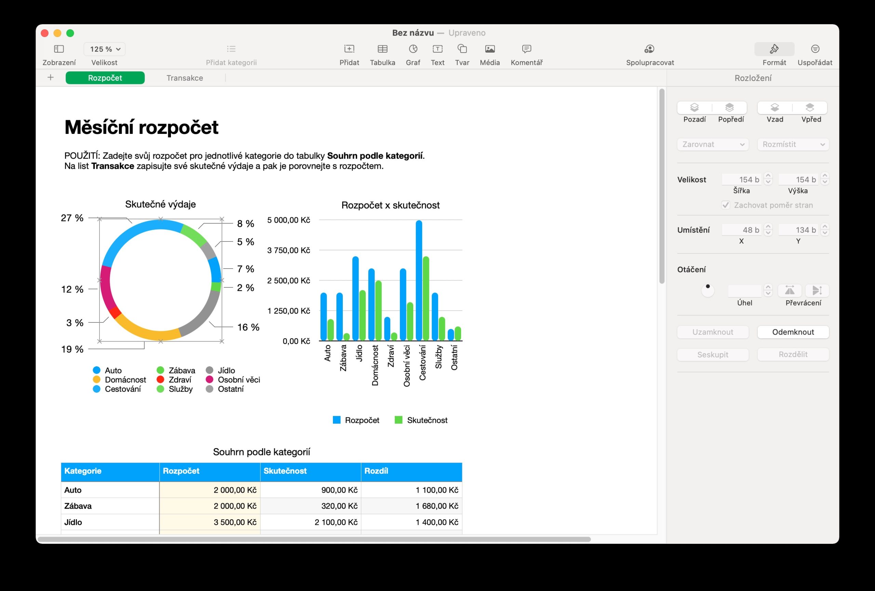The image size is (875, 591).
Task: Open the Zobrazení view options icon
Action: (x=59, y=49)
